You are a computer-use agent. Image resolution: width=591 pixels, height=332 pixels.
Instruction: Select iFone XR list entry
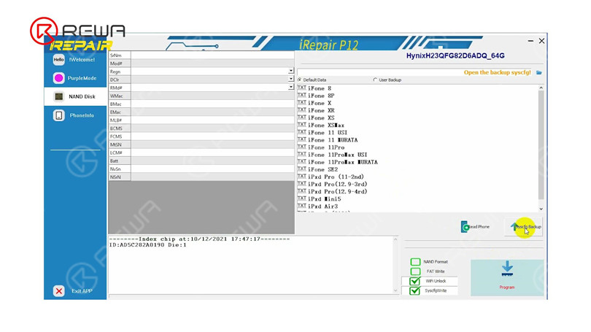click(321, 110)
